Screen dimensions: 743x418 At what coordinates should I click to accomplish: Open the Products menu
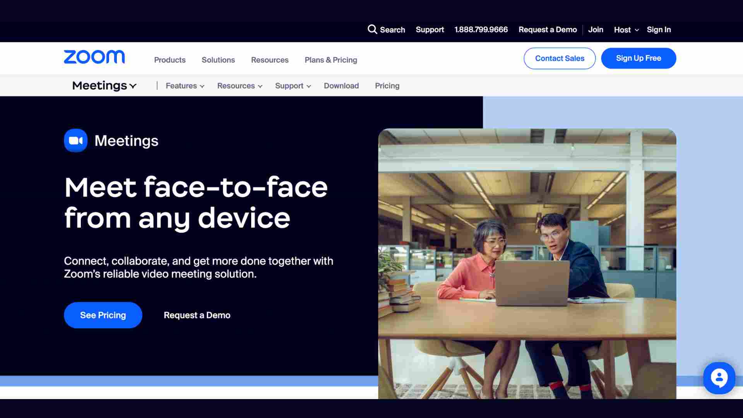pyautogui.click(x=169, y=60)
